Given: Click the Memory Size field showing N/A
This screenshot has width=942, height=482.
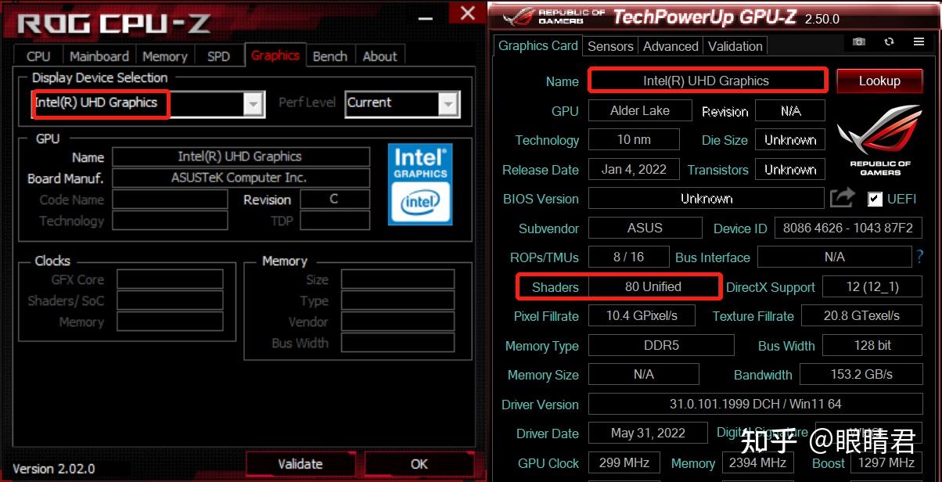Looking at the screenshot, I should click(x=644, y=374).
